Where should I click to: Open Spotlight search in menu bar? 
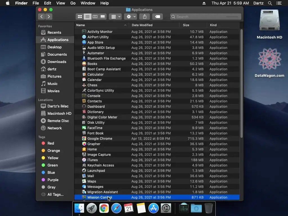click(x=270, y=3)
